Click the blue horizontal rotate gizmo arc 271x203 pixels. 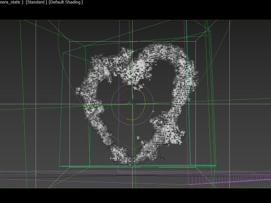pos(132,102)
